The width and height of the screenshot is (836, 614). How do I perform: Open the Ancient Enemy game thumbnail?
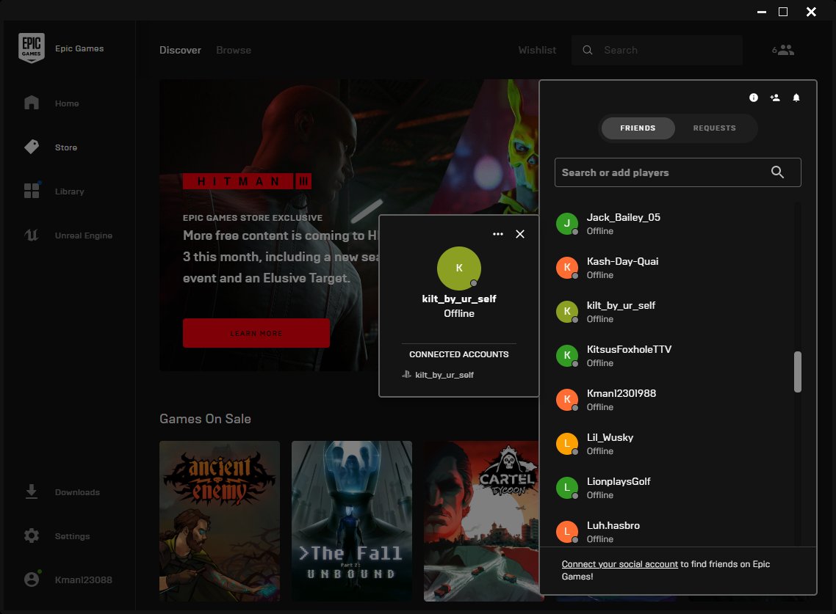[x=220, y=521]
